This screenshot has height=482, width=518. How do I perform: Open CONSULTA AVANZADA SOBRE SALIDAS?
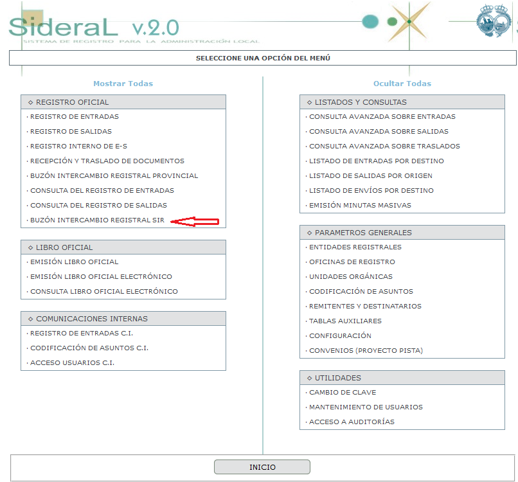pos(379,132)
